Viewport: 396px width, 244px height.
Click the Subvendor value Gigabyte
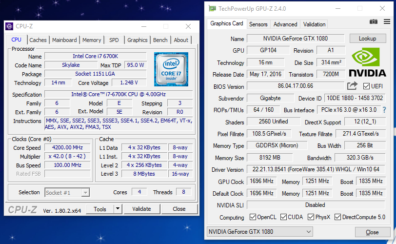(271, 98)
